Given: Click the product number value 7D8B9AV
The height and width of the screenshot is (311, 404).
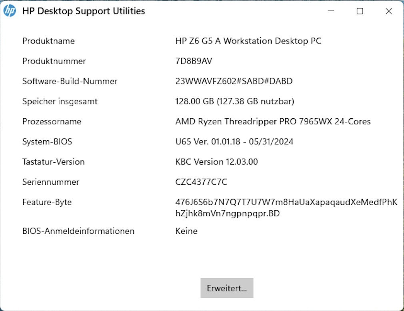Looking at the screenshot, I should (194, 61).
